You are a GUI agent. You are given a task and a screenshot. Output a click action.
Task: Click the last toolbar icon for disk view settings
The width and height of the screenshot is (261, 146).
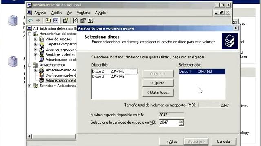pyautogui.click(x=91, y=20)
